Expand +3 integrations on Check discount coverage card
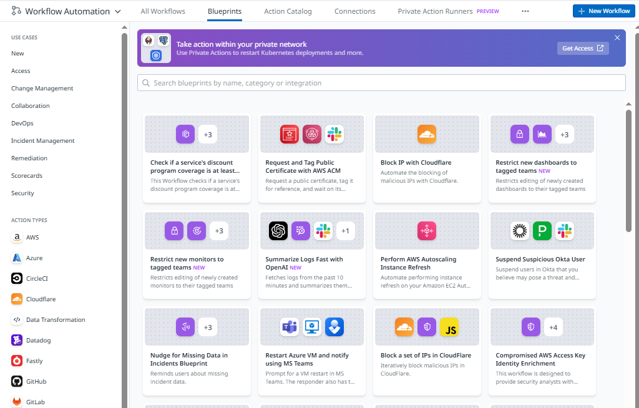The image size is (639, 408). pos(208,134)
